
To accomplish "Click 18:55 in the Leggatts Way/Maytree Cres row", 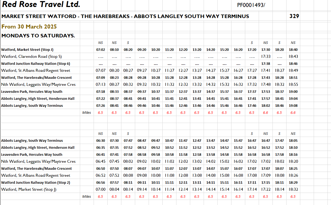I will [x=293, y=84].
